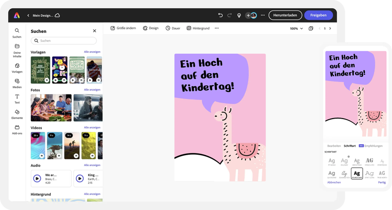The height and width of the screenshot is (210, 392).
Task: Open the Vorlagen sidebar panel
Action: 17,68
